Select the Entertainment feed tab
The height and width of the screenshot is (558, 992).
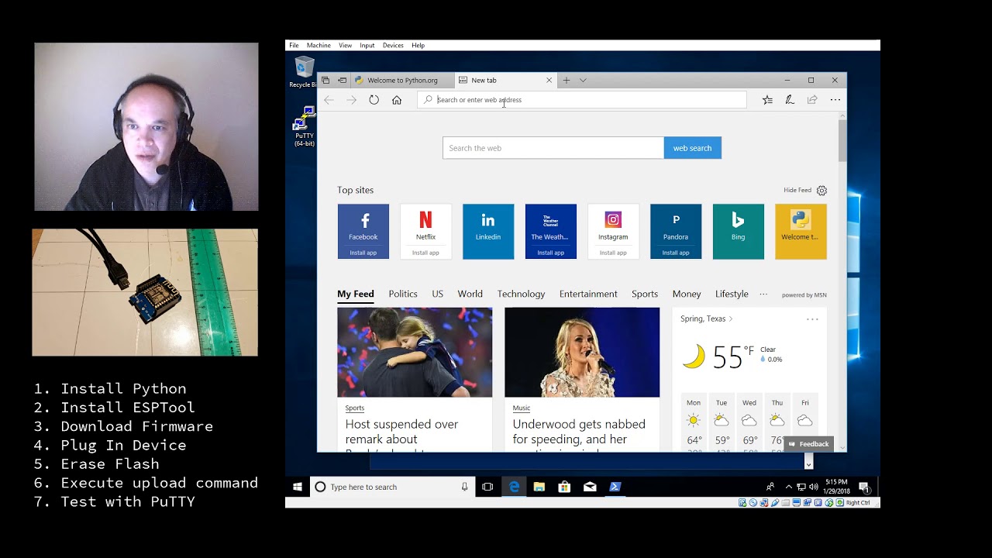(589, 294)
